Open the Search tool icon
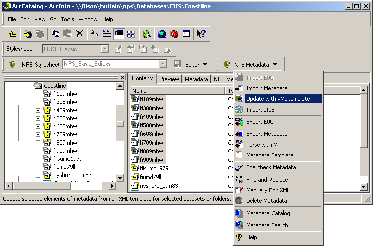Image resolution: width=373 pixels, height=246 pixels. tap(146, 34)
